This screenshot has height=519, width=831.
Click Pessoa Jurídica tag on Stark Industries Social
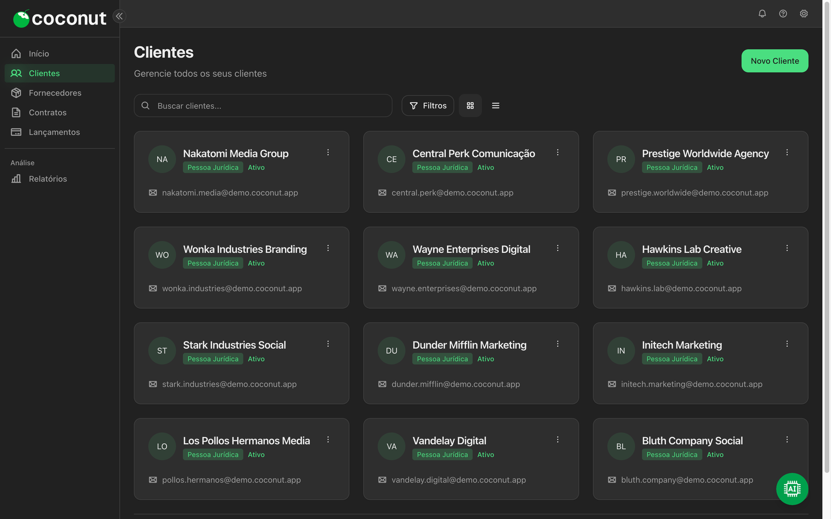(x=213, y=359)
